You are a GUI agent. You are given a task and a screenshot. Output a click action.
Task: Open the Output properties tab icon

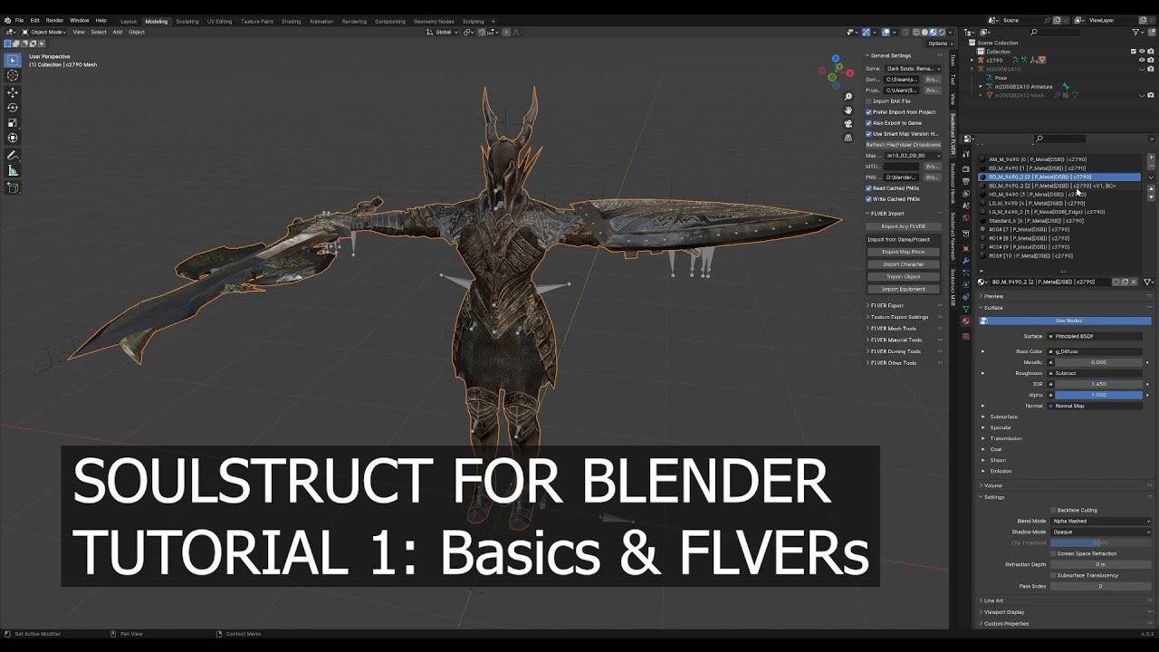click(966, 181)
